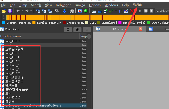Convert to code with CODE icon
169x109 pixels.
click(94, 11)
